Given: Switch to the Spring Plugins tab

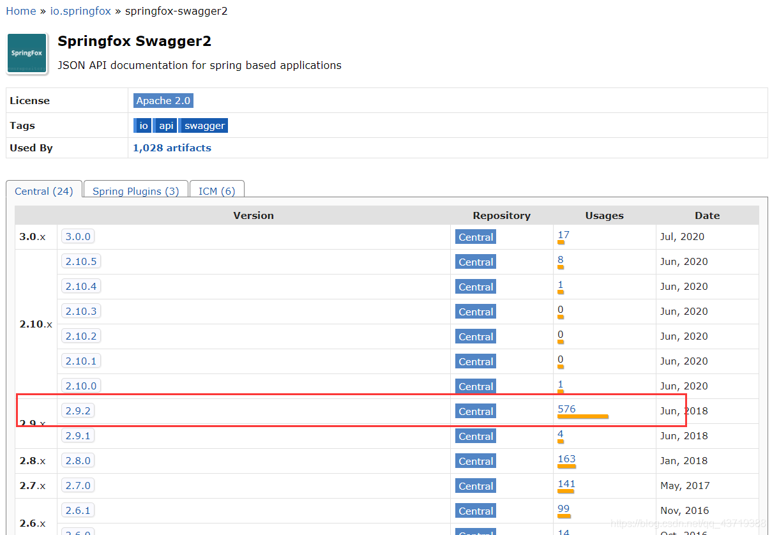Looking at the screenshot, I should coord(135,191).
